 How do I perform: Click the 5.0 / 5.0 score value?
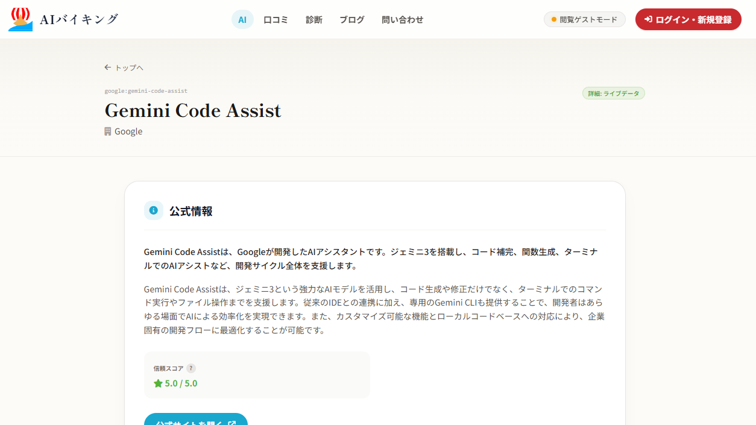(181, 383)
